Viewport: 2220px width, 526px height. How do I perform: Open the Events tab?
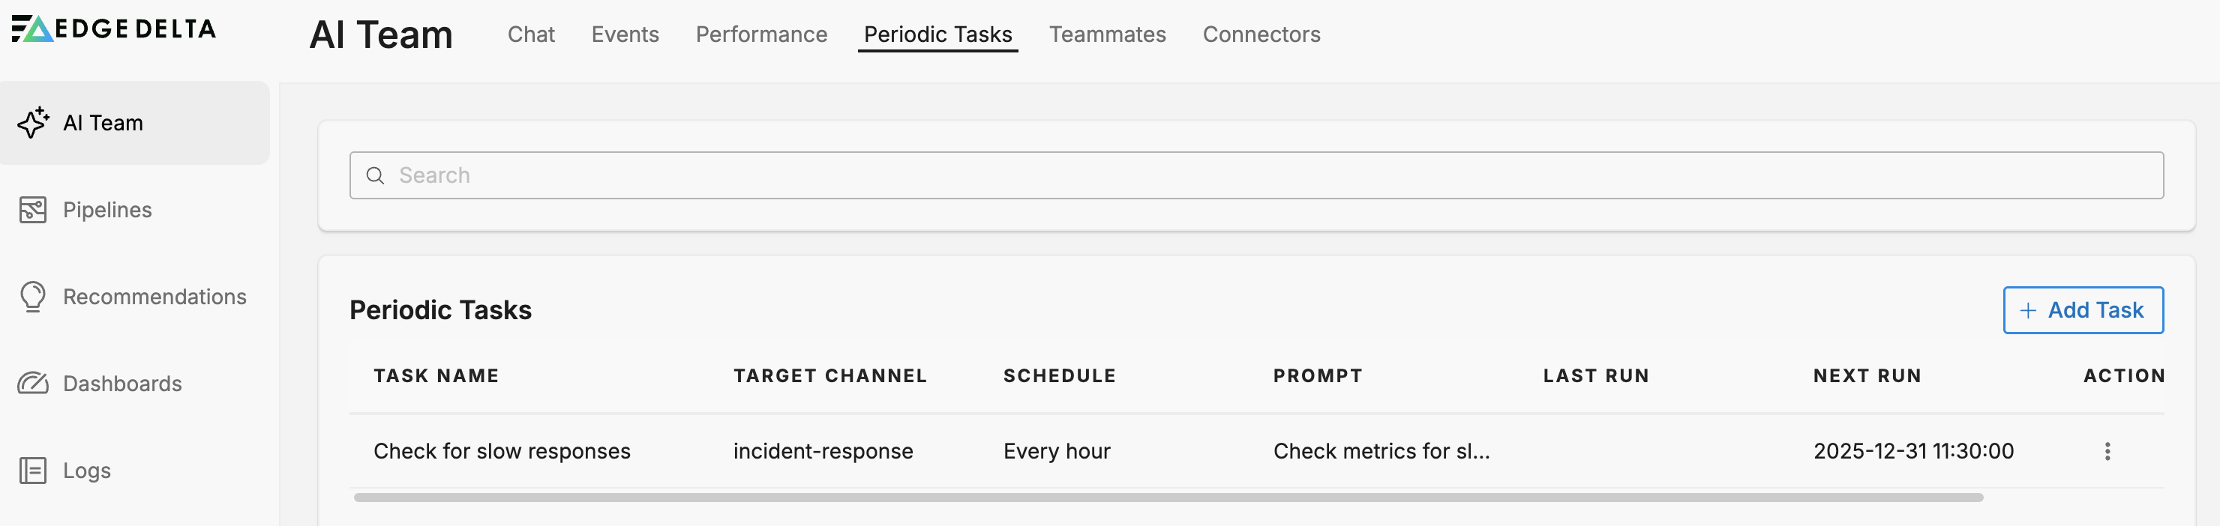click(625, 34)
